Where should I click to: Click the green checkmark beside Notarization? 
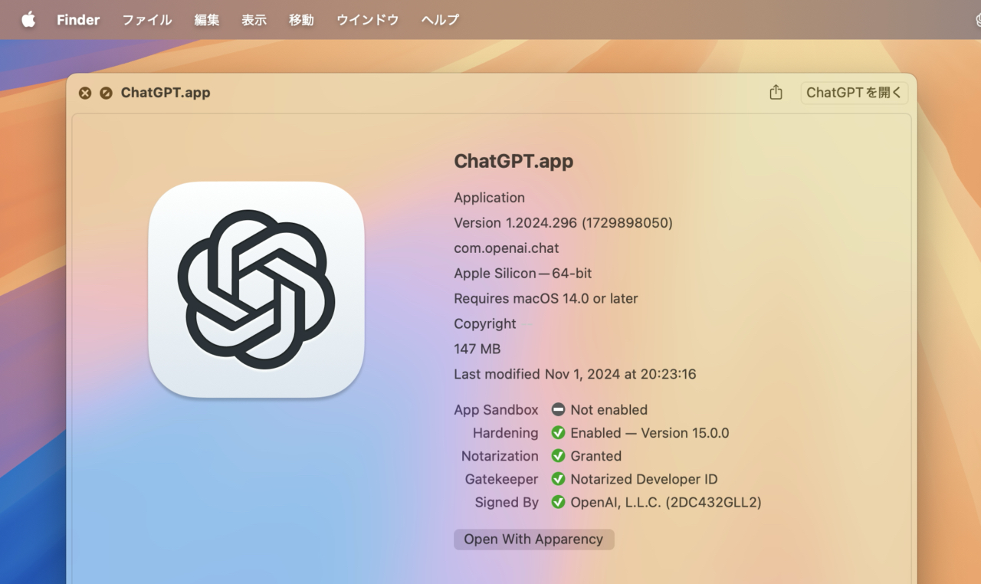click(x=558, y=456)
